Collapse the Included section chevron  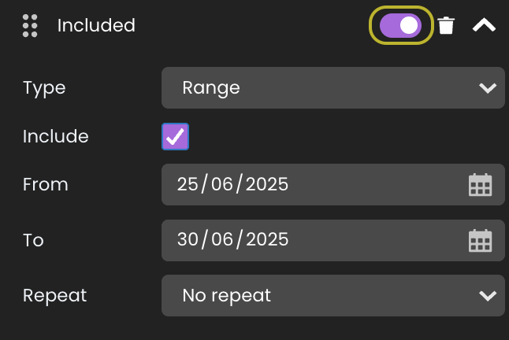pos(484,26)
